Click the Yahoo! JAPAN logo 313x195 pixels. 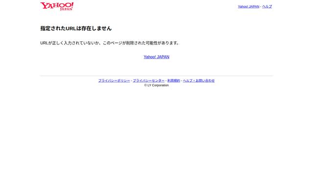coord(57,6)
